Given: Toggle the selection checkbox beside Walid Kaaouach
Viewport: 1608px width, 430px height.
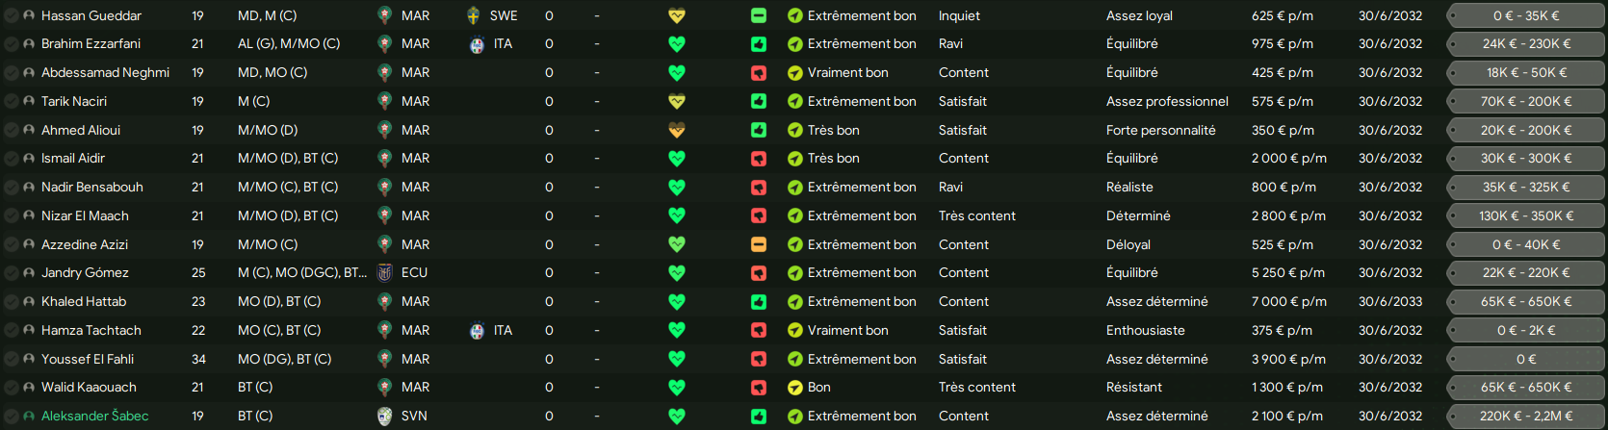Looking at the screenshot, I should pyautogui.click(x=11, y=387).
